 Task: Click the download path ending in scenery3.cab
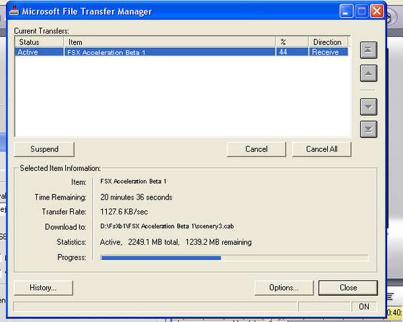pyautogui.click(x=167, y=227)
